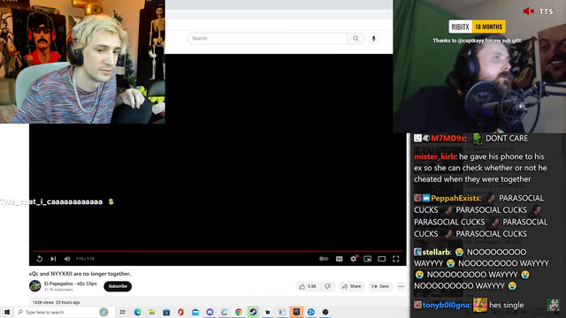Image resolution: width=566 pixels, height=318 pixels.
Task: Toggle the autoplay switch in player
Action: pos(324,259)
